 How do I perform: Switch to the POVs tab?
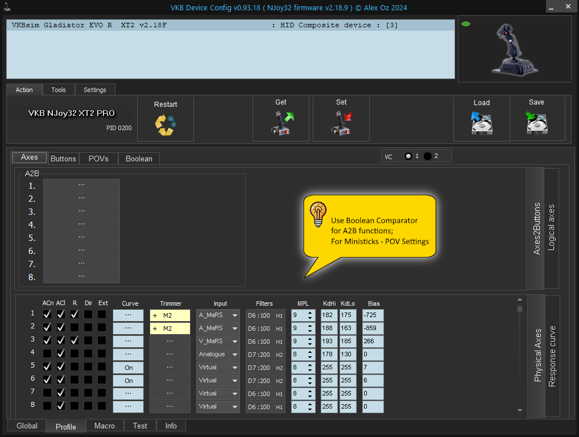click(98, 159)
